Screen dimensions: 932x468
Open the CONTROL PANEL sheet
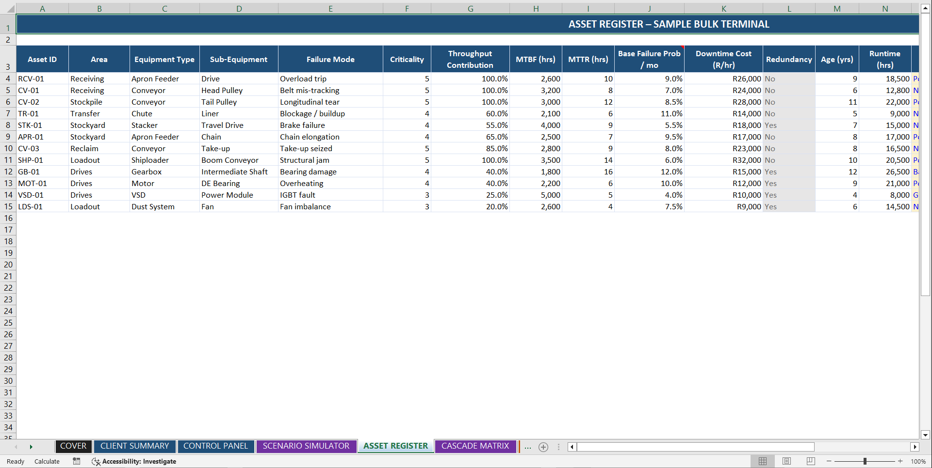click(216, 446)
